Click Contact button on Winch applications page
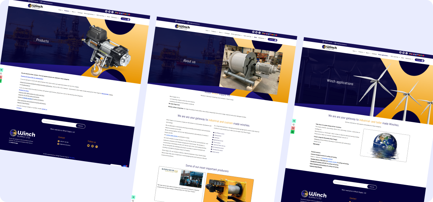 419,60
